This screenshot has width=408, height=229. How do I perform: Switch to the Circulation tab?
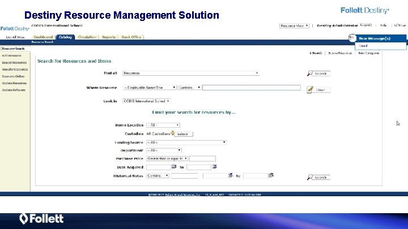click(x=87, y=37)
